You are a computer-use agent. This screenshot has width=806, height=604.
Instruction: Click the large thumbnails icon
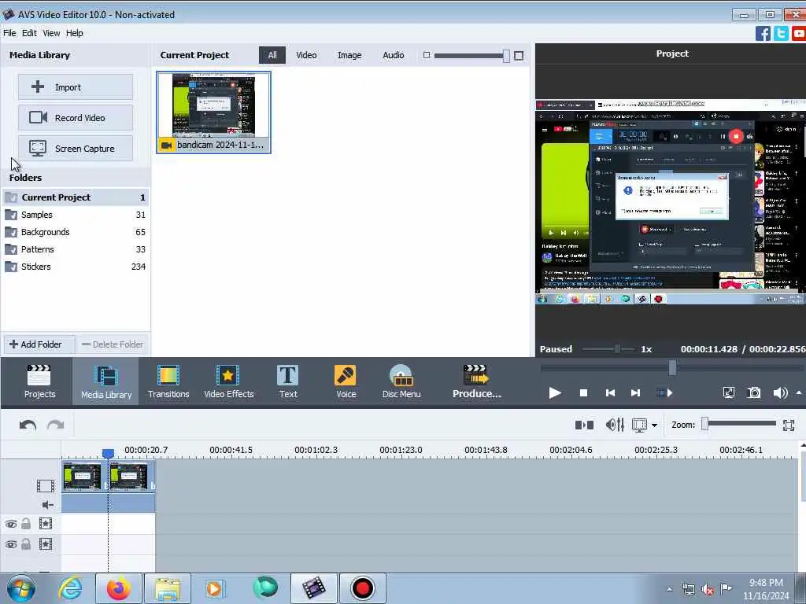point(519,56)
